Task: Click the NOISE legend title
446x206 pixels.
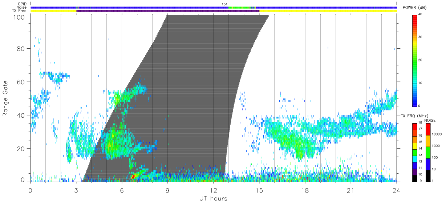Action: [430, 120]
